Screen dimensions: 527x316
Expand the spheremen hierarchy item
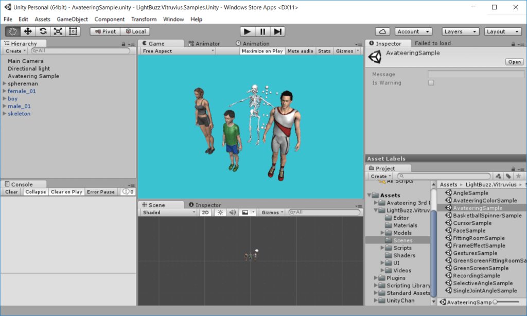pos(4,83)
